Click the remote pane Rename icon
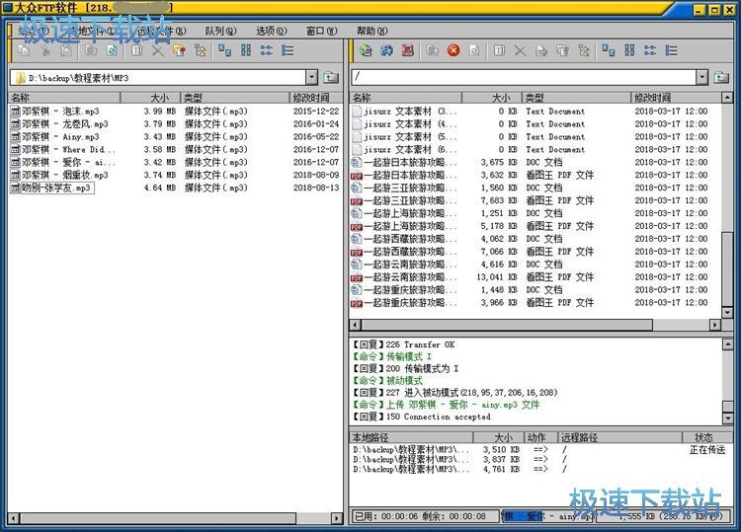 (499, 50)
